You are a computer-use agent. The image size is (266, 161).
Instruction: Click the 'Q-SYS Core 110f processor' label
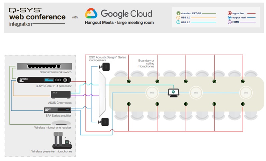pos(53,86)
